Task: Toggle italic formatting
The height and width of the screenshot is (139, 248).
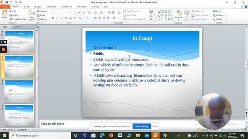Action: [x=57, y=18]
